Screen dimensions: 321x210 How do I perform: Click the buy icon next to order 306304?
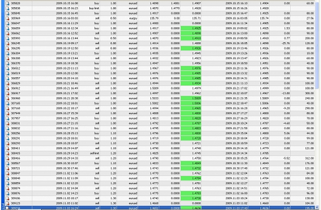coord(7,54)
